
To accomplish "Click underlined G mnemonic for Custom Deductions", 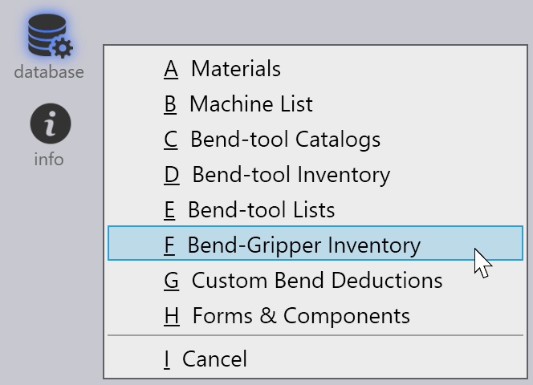I will (171, 281).
